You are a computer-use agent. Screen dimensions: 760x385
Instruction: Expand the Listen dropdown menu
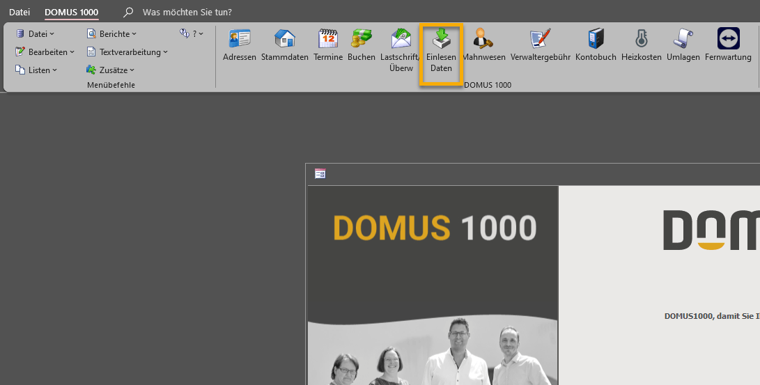36,70
